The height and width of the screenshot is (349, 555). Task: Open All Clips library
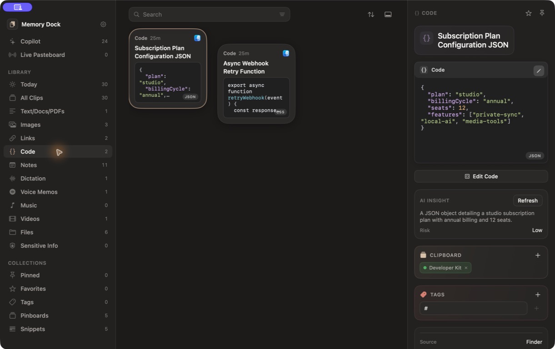58,98
